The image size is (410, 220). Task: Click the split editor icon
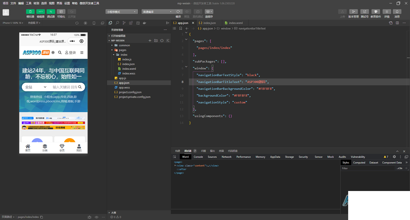click(397, 23)
